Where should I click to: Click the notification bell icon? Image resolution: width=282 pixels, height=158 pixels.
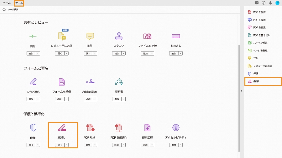click(x=270, y=3)
